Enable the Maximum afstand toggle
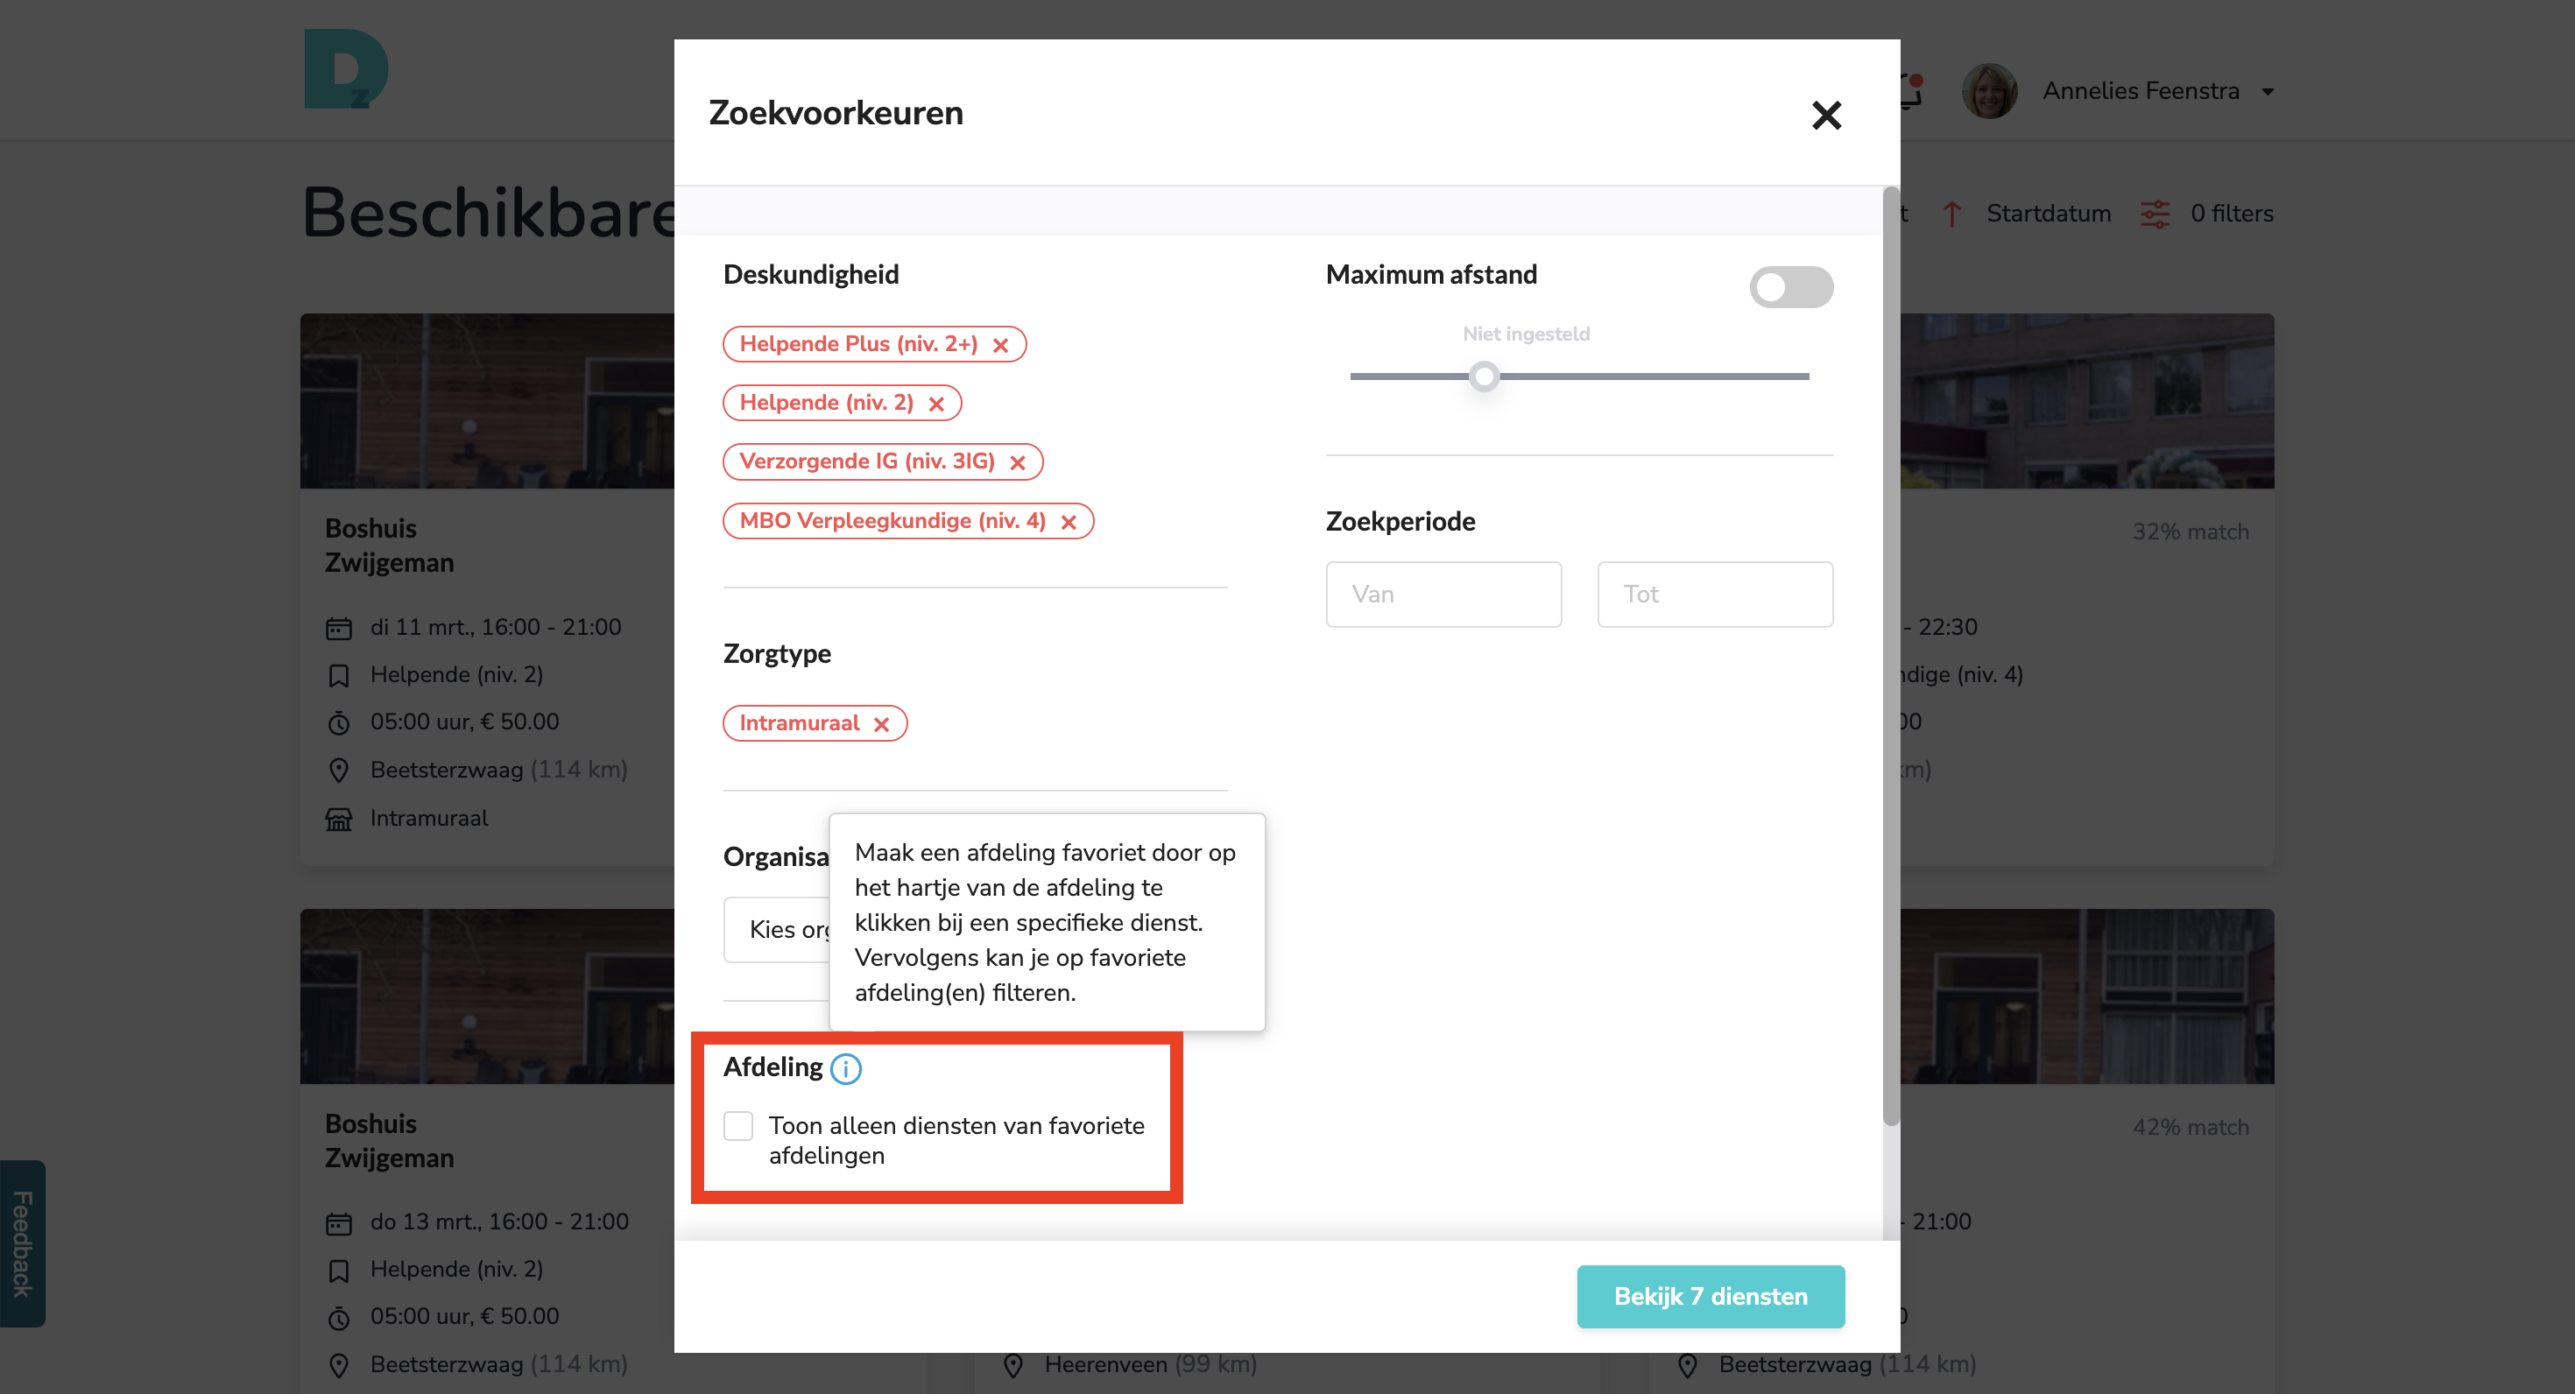The height and width of the screenshot is (1394, 2575). tap(1790, 288)
